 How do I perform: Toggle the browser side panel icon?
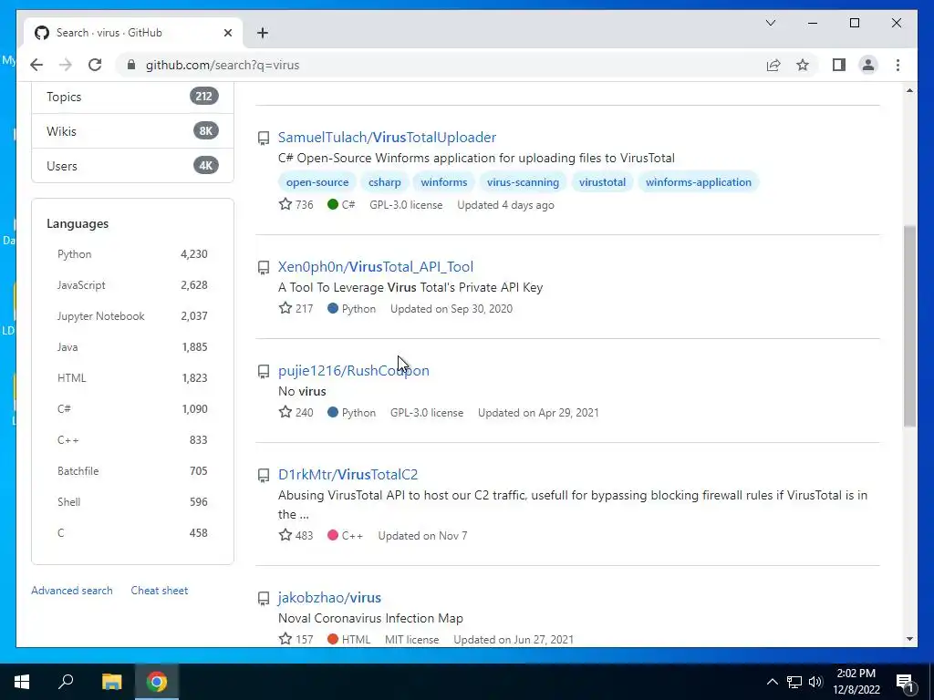pos(839,65)
